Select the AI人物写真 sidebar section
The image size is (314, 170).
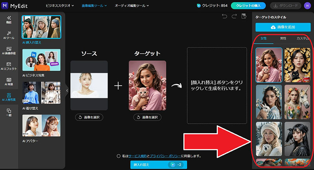[x=9, y=97]
